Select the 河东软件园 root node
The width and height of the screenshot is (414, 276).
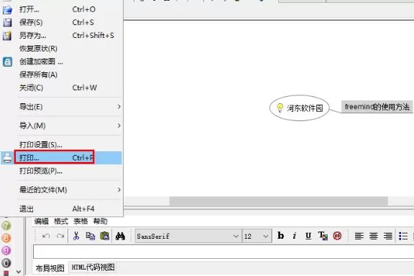pyautogui.click(x=300, y=108)
